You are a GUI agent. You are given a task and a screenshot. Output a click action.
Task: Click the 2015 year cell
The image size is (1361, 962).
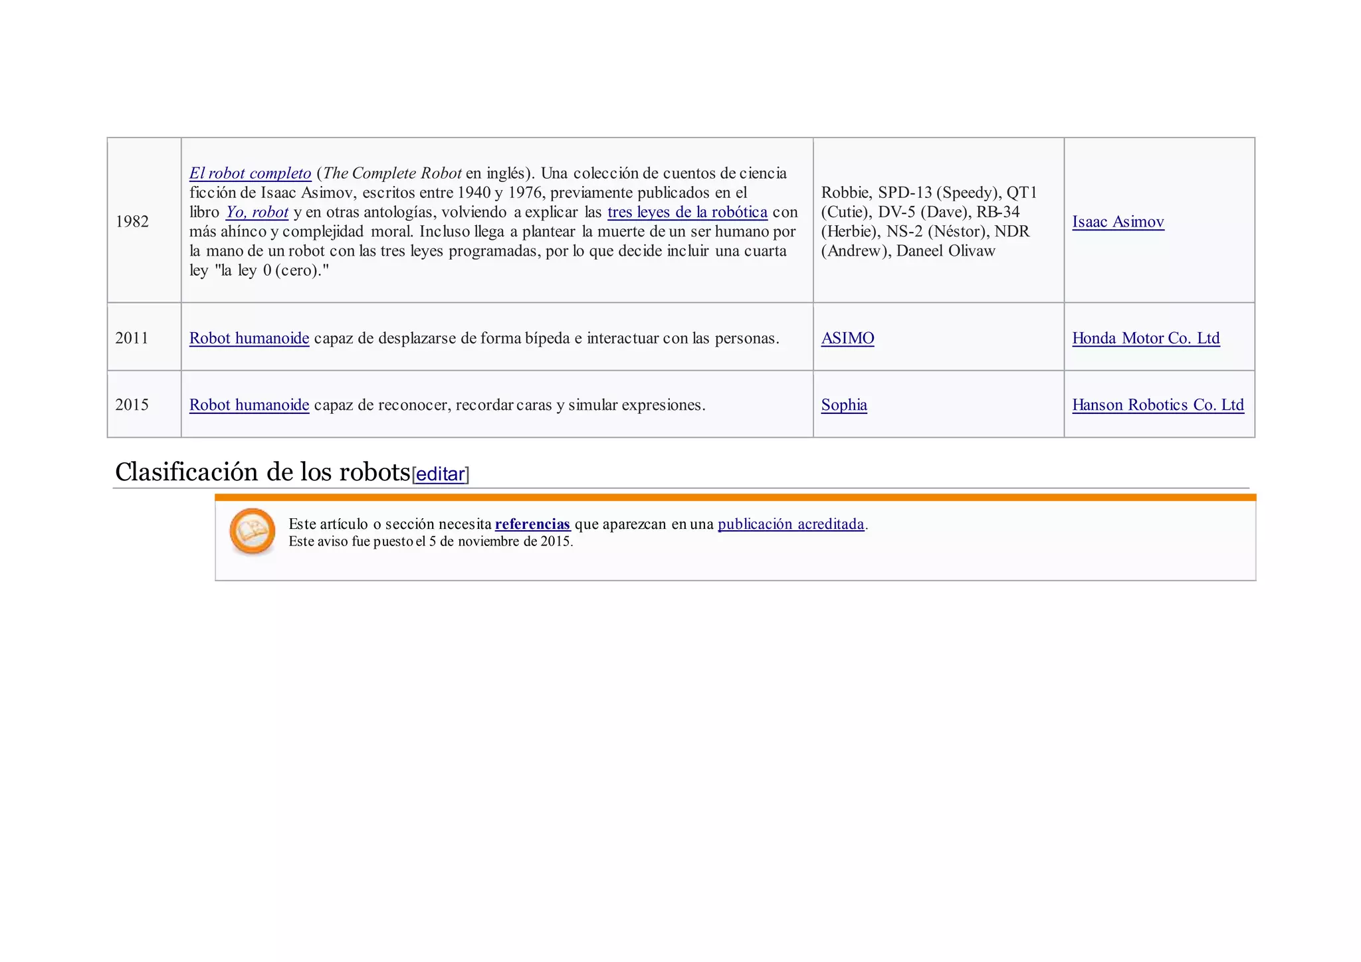click(x=132, y=405)
